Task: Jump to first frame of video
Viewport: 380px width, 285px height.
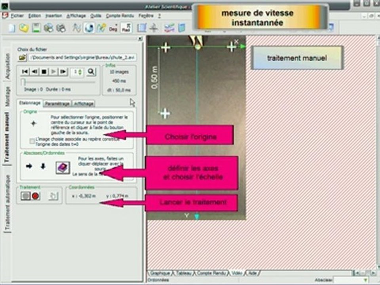Action: [x=25, y=72]
